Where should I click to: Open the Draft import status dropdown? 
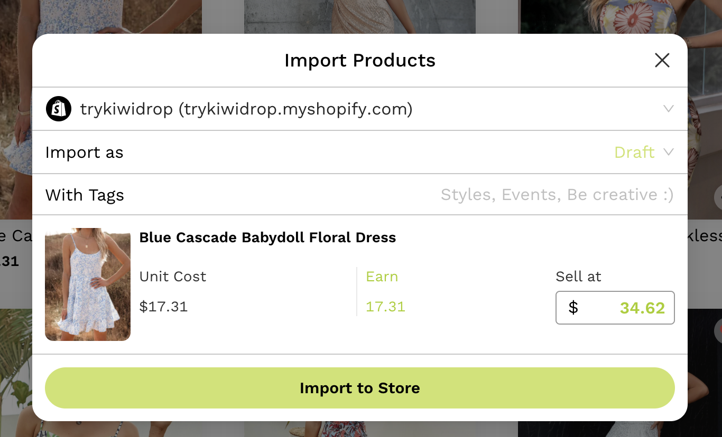coord(634,153)
